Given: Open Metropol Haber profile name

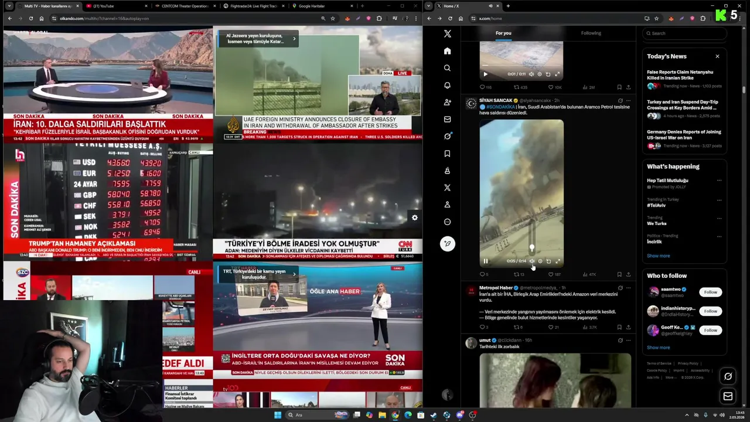Looking at the screenshot, I should tap(496, 288).
